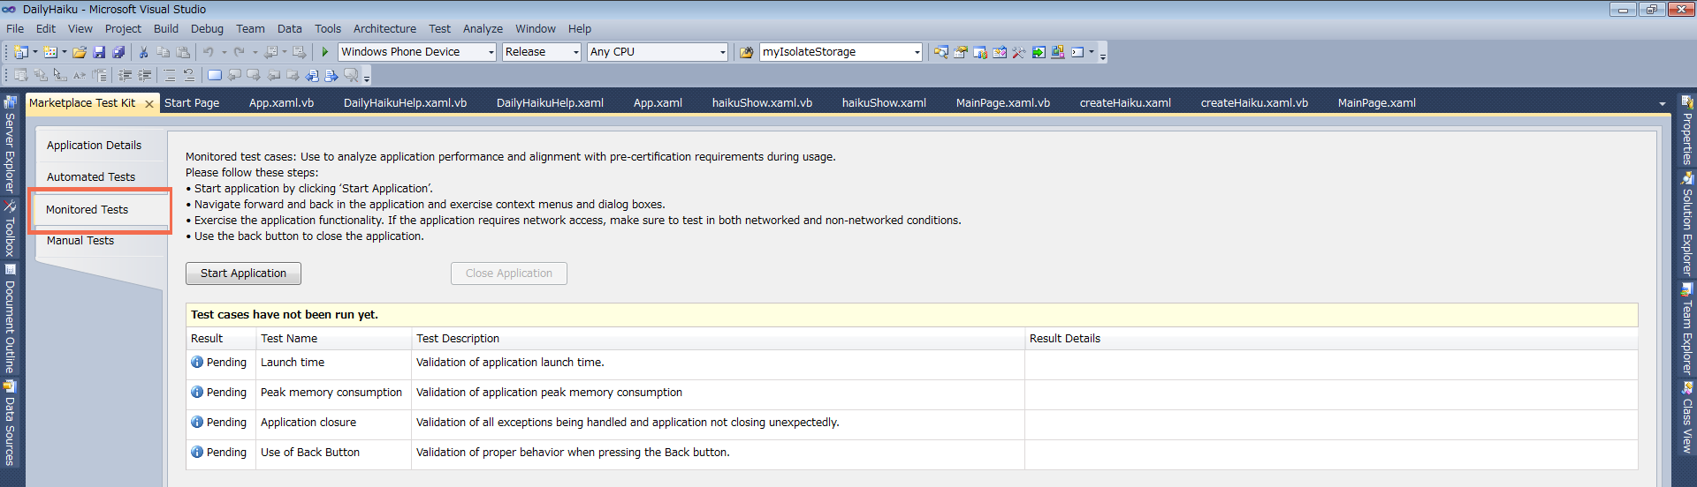Image resolution: width=1697 pixels, height=487 pixels.
Task: Open the New Project dropdown arrow
Action: tap(35, 52)
